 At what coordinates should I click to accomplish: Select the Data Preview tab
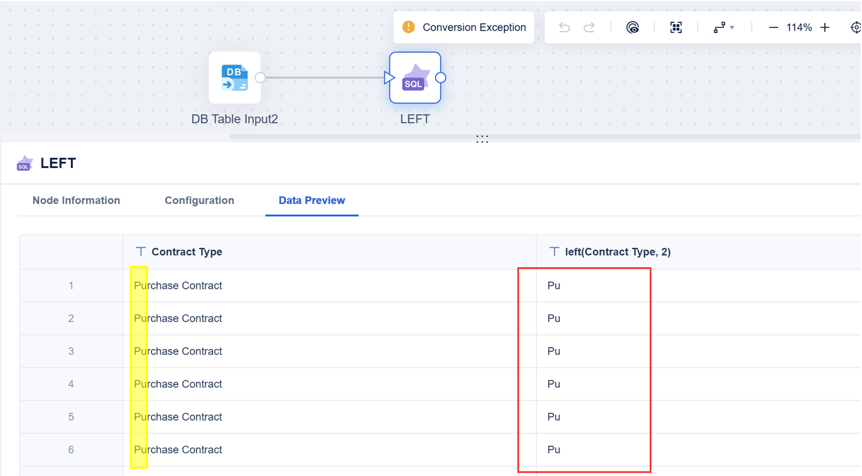click(312, 200)
